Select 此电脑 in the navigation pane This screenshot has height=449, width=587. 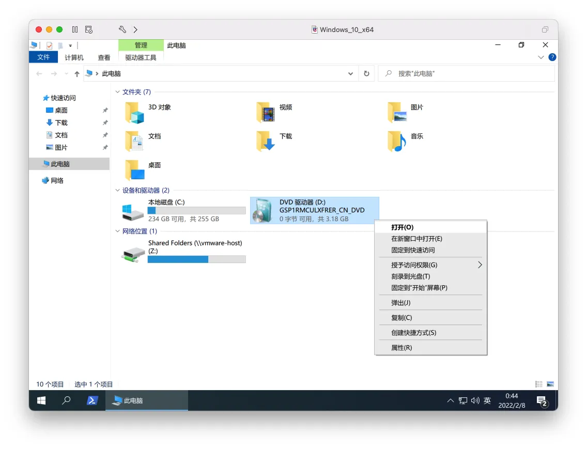tap(69, 164)
